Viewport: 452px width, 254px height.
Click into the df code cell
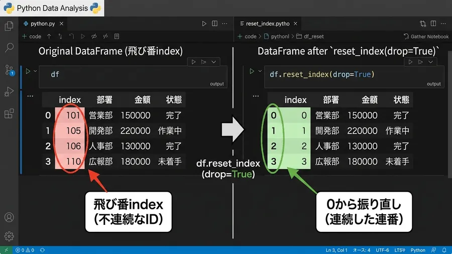click(x=133, y=77)
